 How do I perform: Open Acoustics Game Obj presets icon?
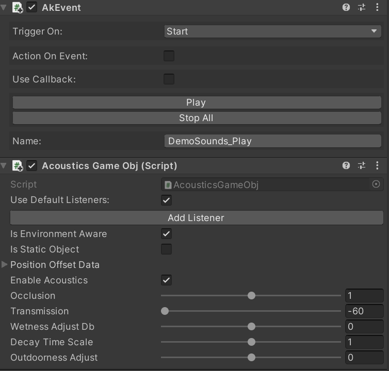tap(362, 165)
